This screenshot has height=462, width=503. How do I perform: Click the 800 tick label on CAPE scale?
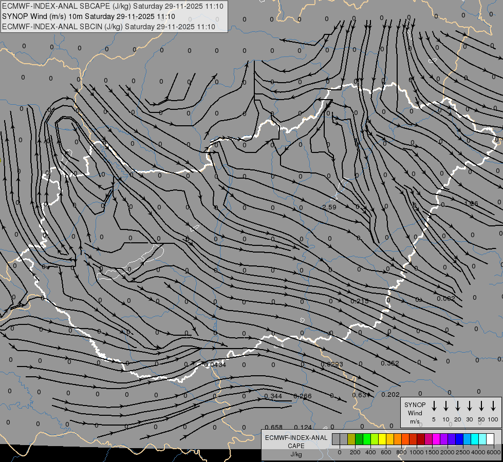pyautogui.click(x=401, y=452)
